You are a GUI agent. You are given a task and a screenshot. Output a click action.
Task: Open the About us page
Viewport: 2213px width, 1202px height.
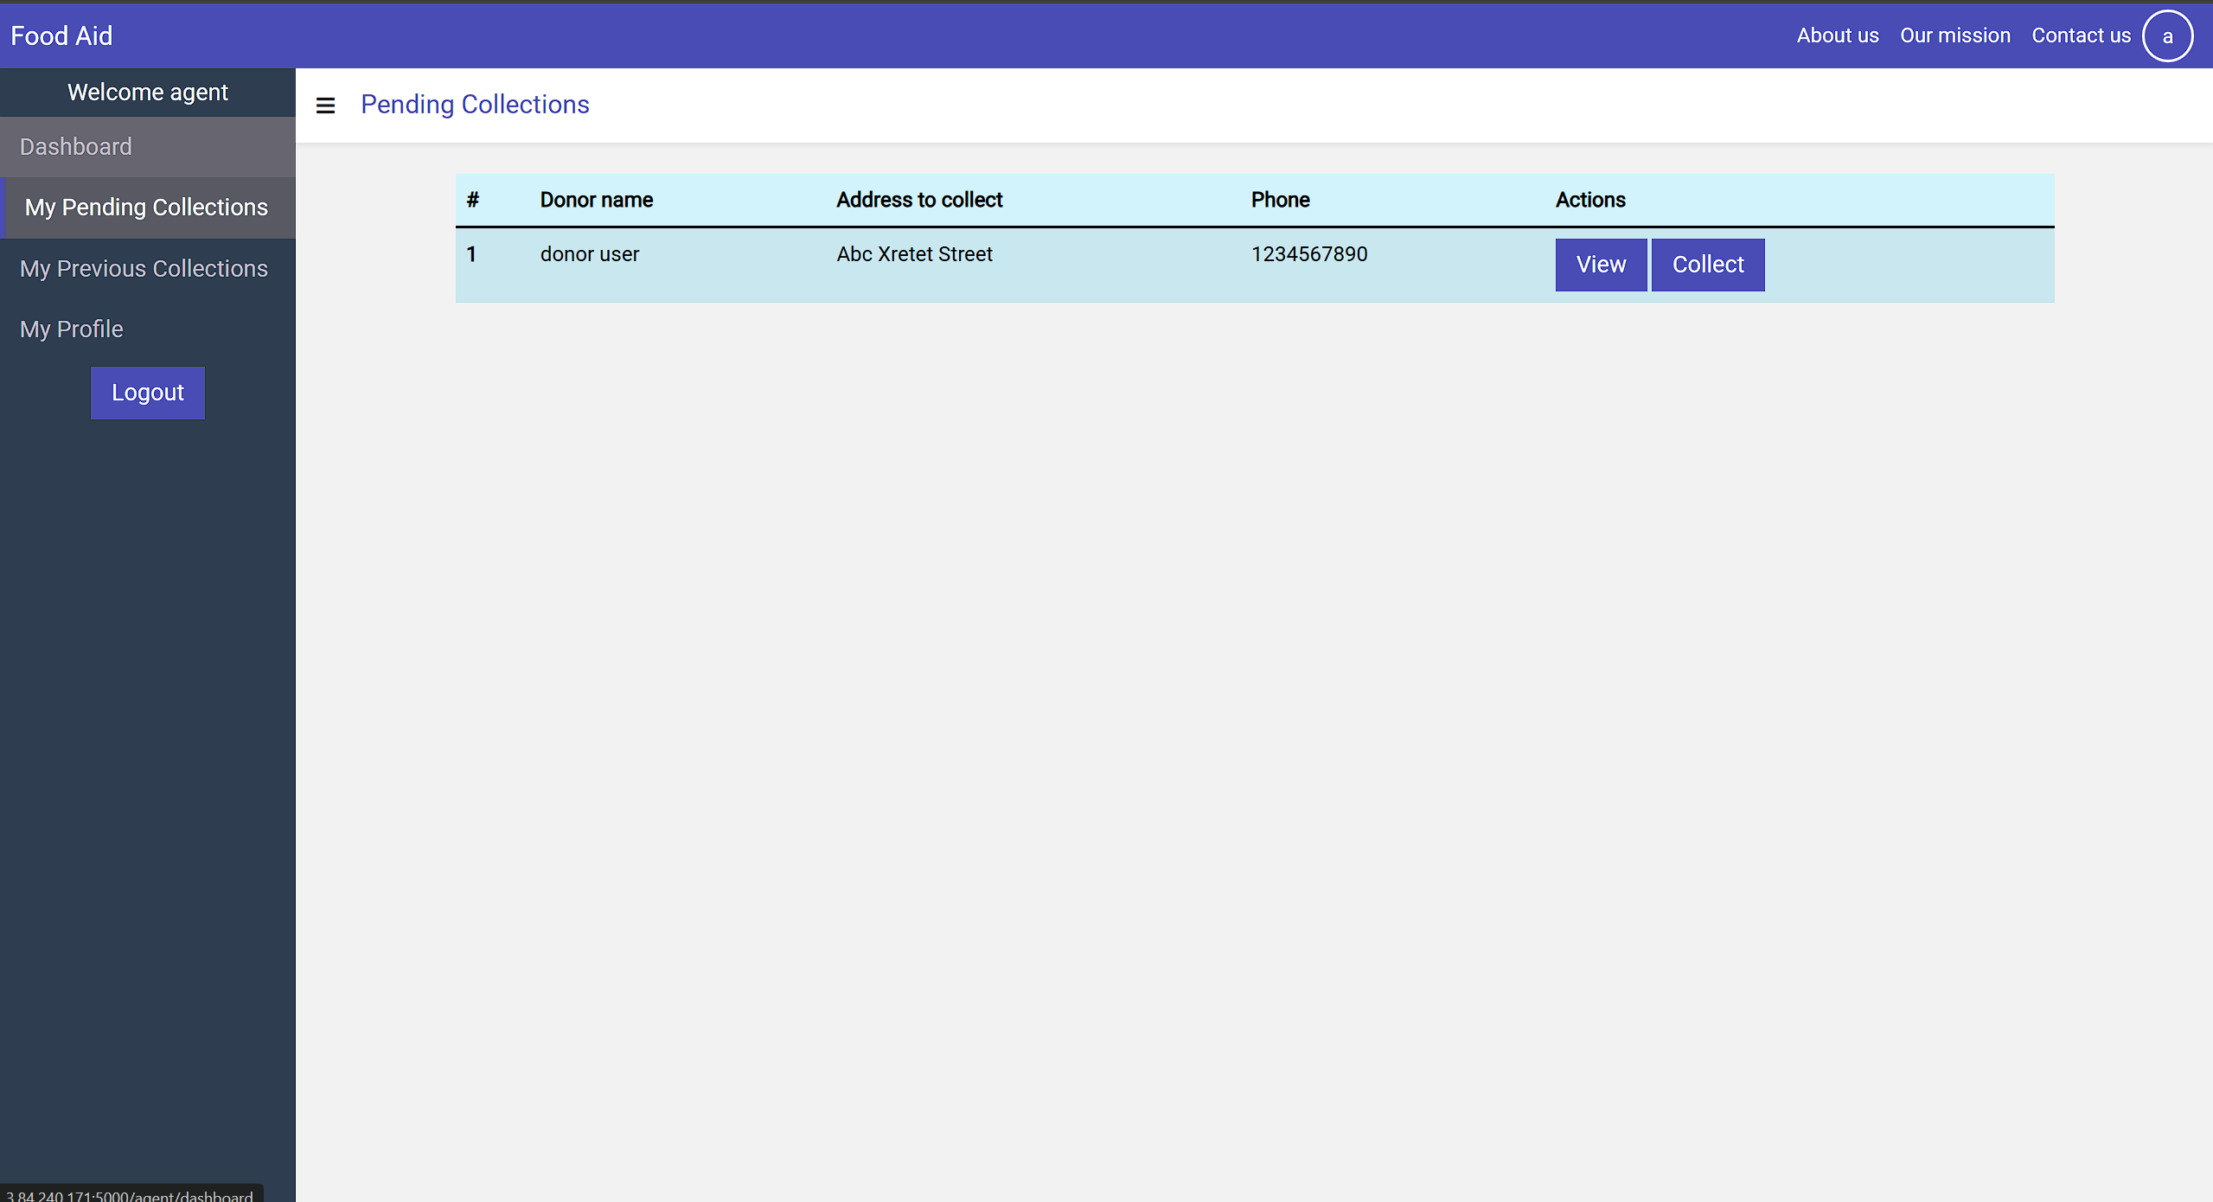pyautogui.click(x=1837, y=35)
